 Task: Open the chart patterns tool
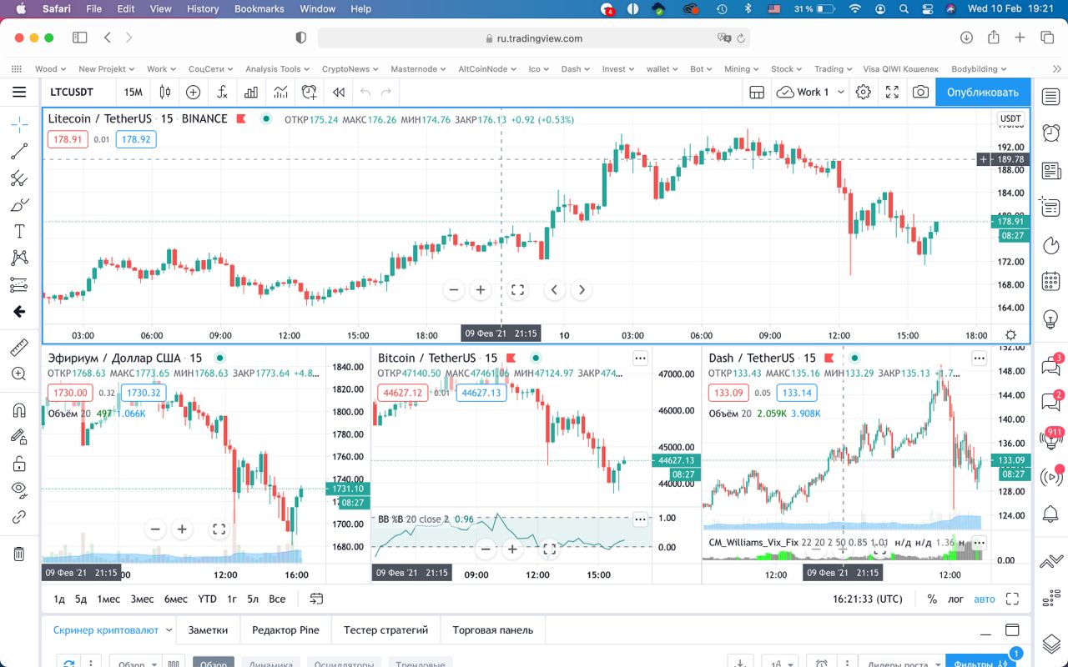pos(19,258)
